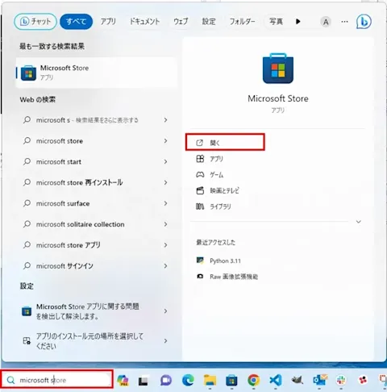
Task: Click the large Microsoft Store app icon
Action: (x=278, y=69)
